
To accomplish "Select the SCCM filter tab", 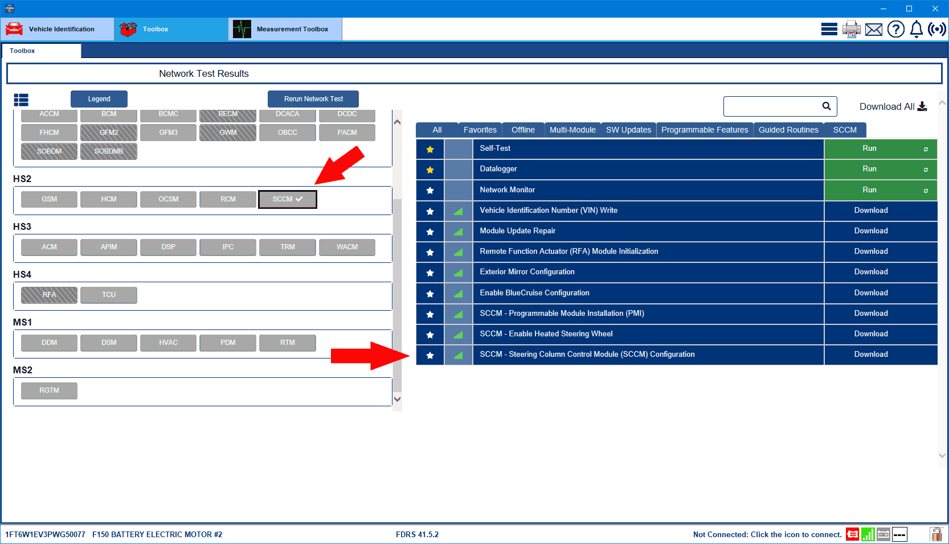I will [x=845, y=130].
